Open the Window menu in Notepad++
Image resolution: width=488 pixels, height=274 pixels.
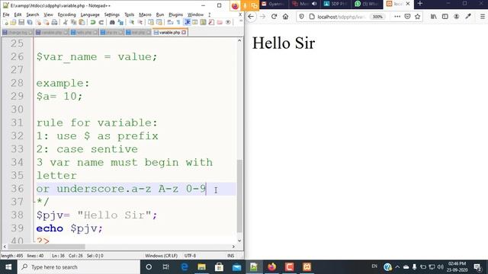(195, 14)
